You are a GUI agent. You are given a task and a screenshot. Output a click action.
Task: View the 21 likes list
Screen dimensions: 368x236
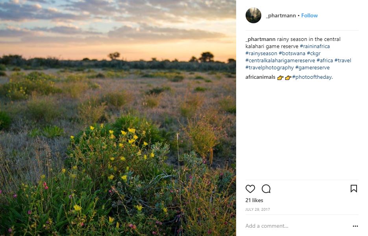254,201
